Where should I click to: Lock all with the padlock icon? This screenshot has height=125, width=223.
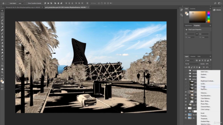coord(199,67)
